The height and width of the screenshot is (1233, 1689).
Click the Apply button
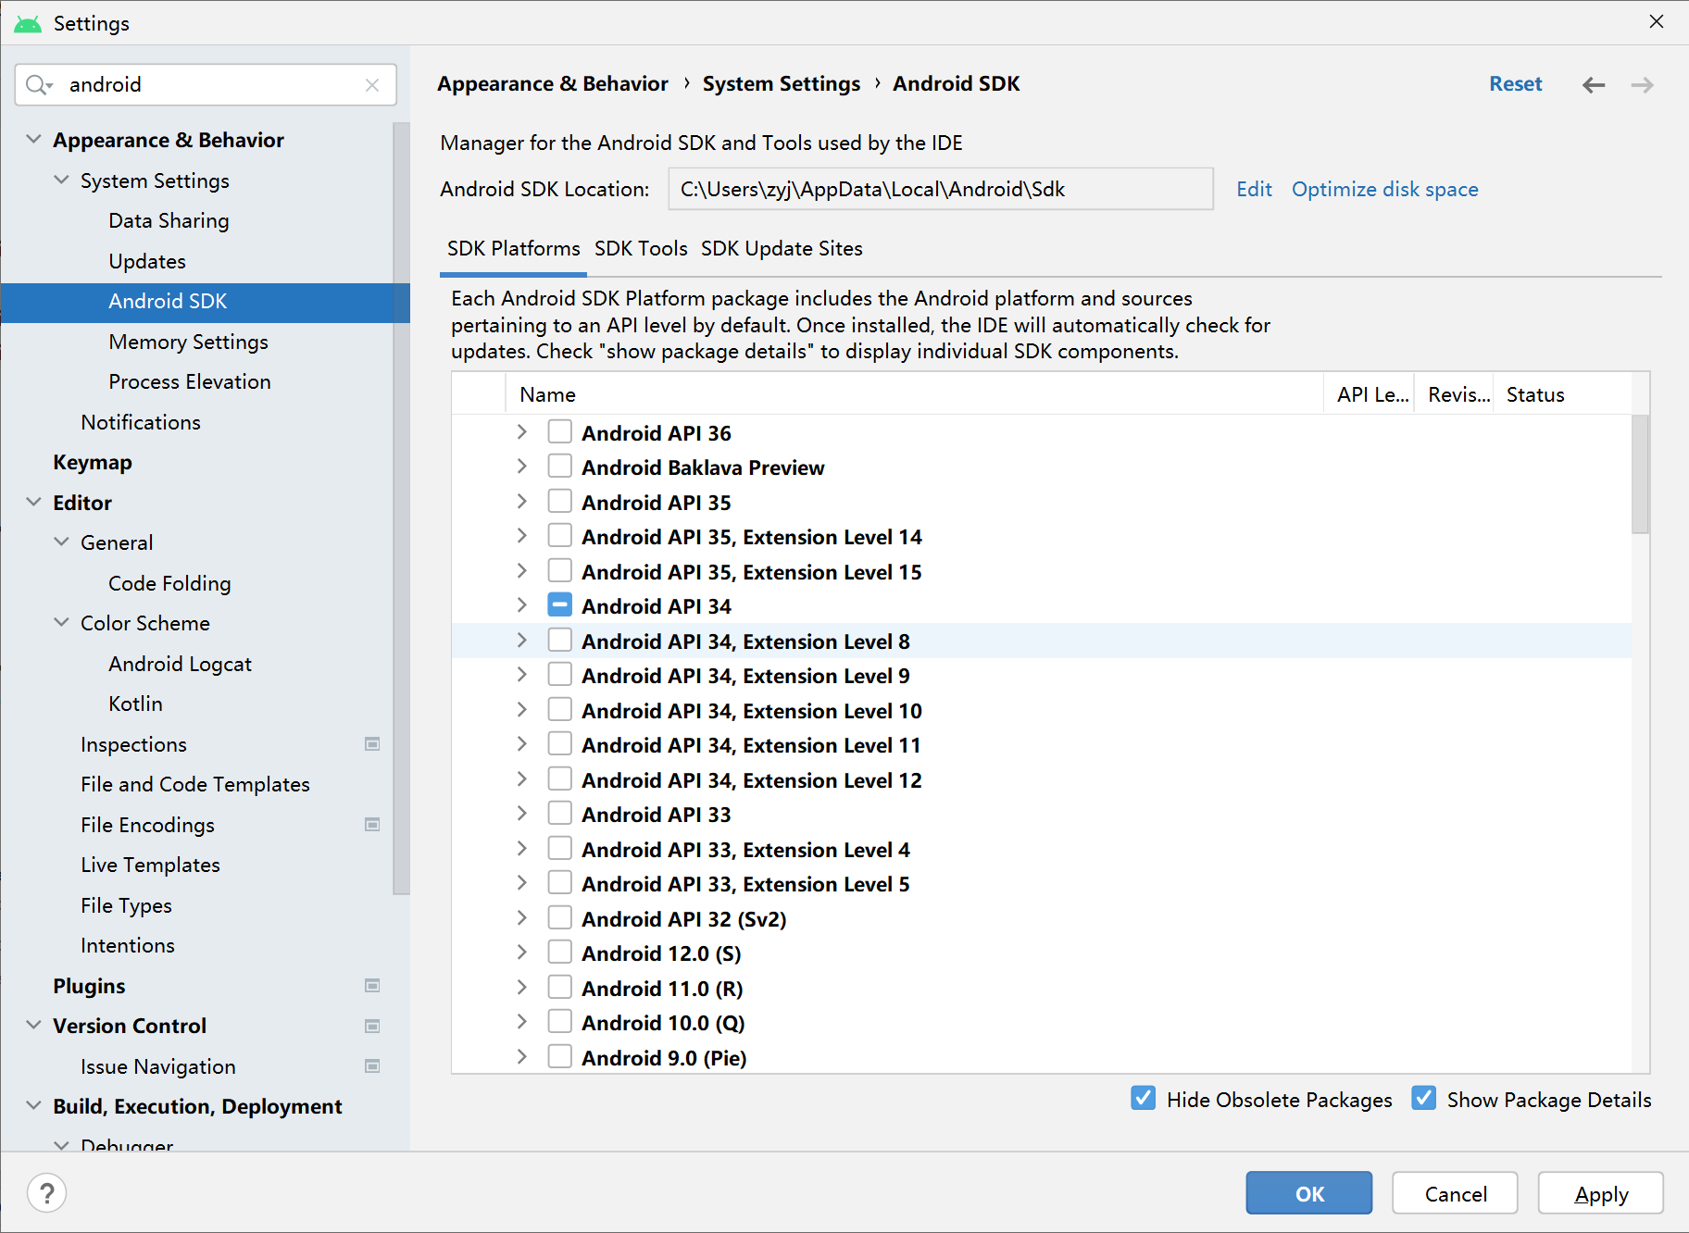click(x=1601, y=1193)
